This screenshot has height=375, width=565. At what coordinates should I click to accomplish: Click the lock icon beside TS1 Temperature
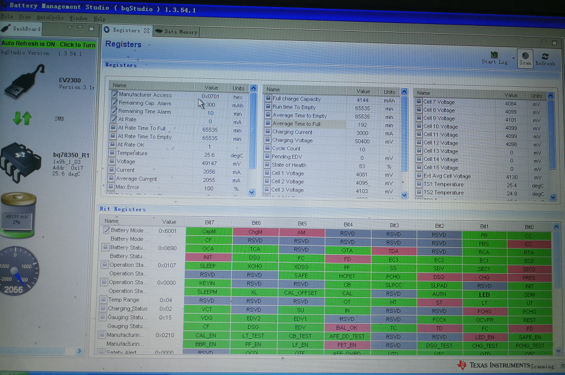point(419,184)
